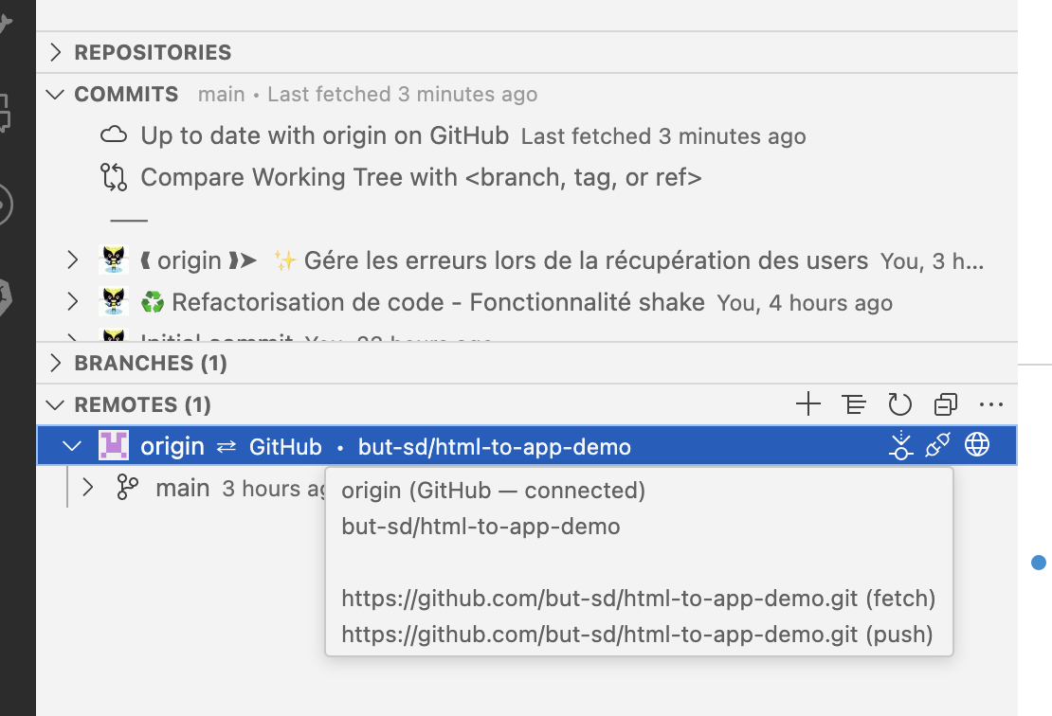This screenshot has width=1052, height=716.
Task: Expand the Refactorisation de code commit
Action: [73, 302]
